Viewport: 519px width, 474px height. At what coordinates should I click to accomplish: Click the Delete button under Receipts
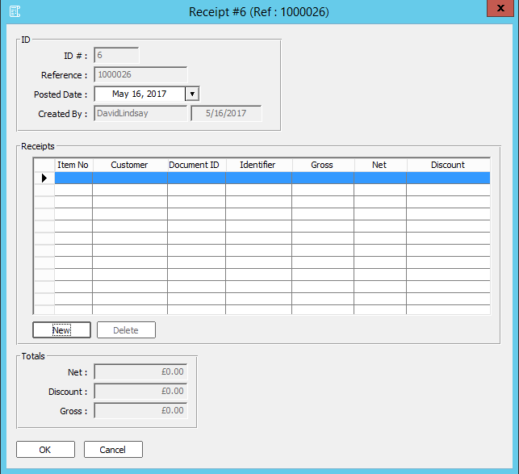pos(126,330)
